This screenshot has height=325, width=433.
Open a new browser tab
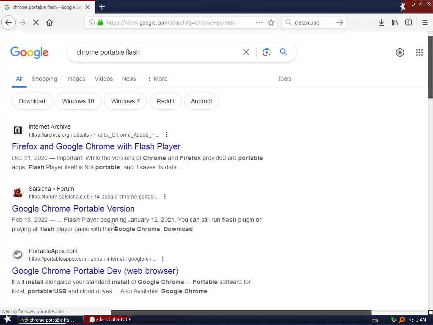click(x=101, y=7)
